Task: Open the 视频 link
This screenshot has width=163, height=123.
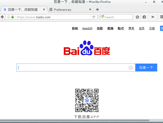Action: tap(110, 28)
